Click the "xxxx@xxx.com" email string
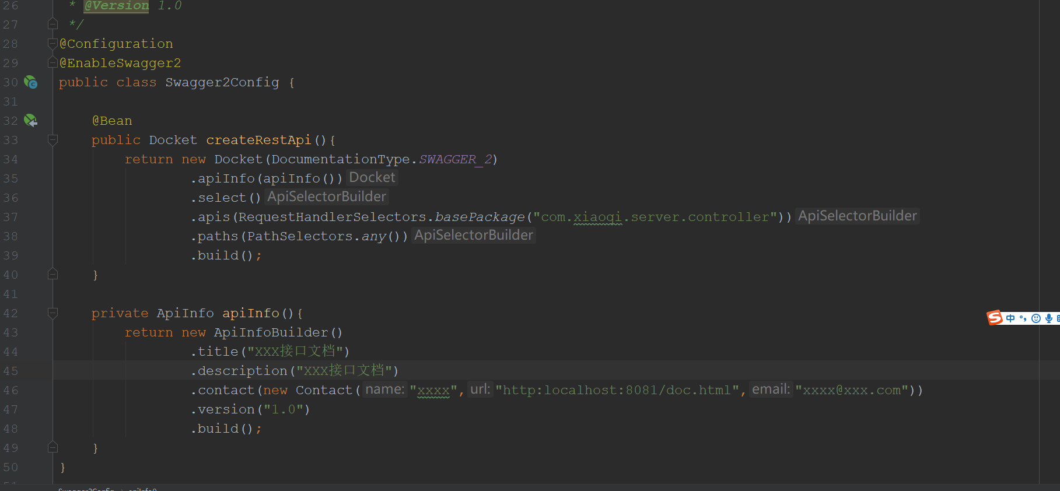This screenshot has height=491, width=1060. pyautogui.click(x=852, y=390)
